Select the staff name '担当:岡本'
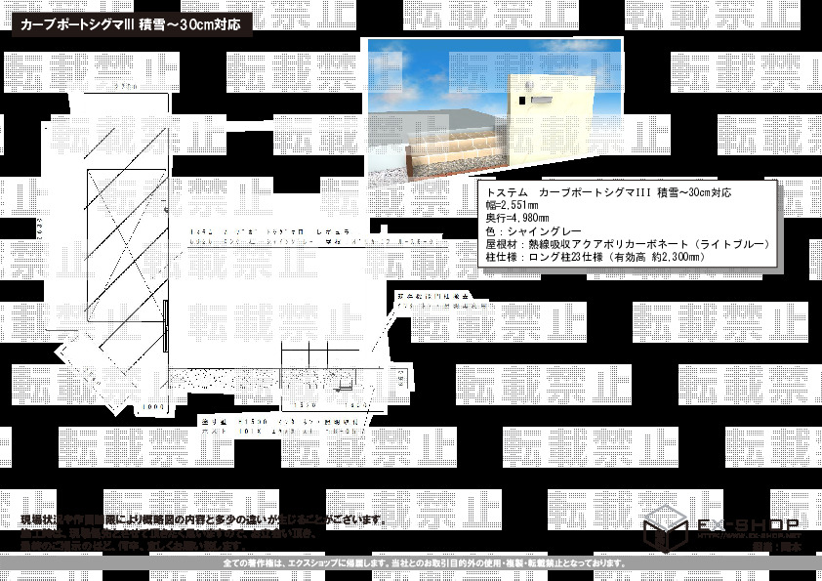 tap(776, 547)
